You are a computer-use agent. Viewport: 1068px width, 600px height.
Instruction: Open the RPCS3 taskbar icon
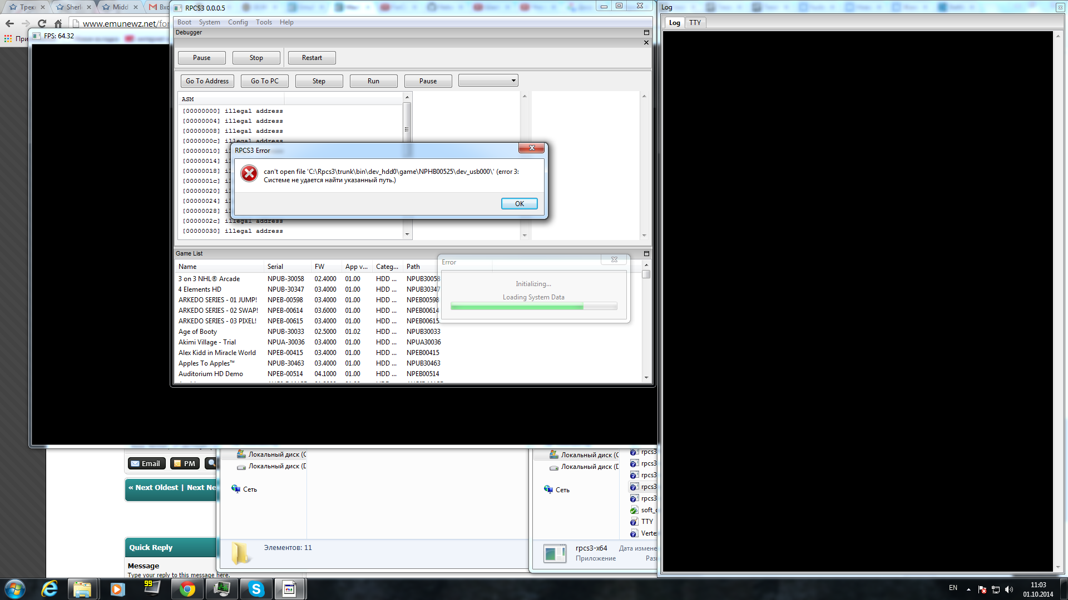(289, 589)
